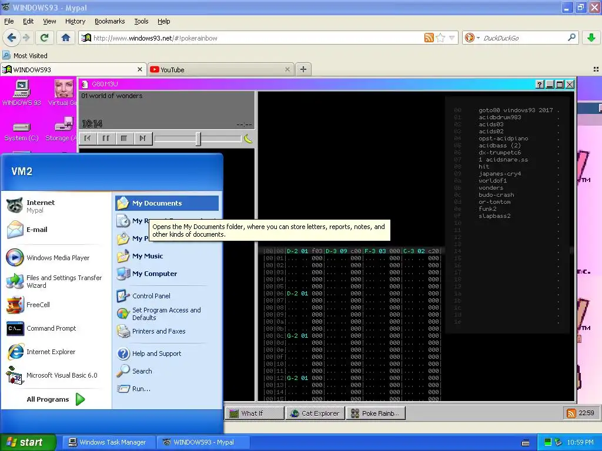Skip to previous track in G80.M3U player

pos(88,138)
